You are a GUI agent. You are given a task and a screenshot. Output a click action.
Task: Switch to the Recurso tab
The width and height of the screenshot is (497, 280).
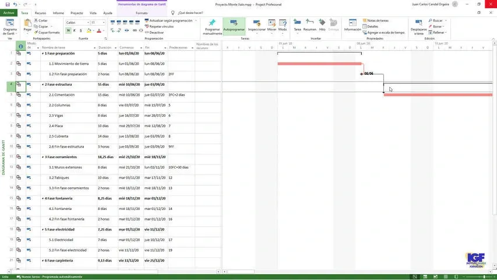click(x=40, y=13)
